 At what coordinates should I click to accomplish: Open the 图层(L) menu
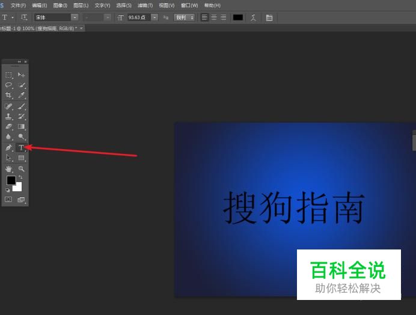click(x=81, y=5)
